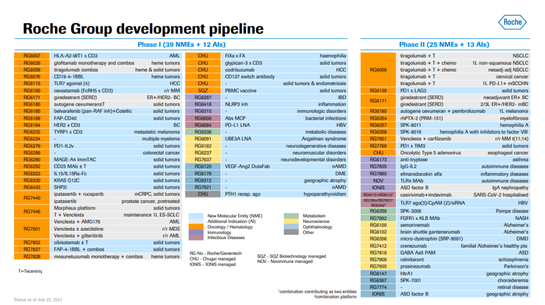This screenshot has width=545, height=305.
Task: Click 'CD137 switch antibody' entry
Action: click(x=250, y=77)
